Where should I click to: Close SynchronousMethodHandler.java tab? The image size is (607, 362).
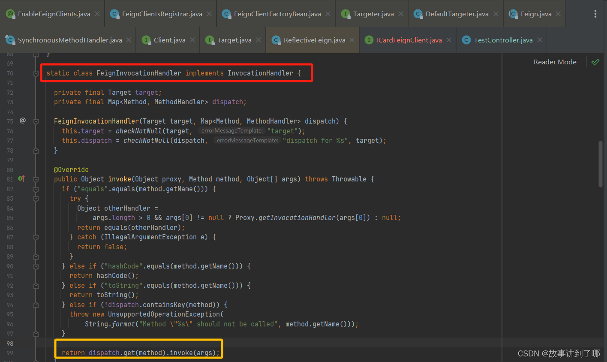(129, 40)
